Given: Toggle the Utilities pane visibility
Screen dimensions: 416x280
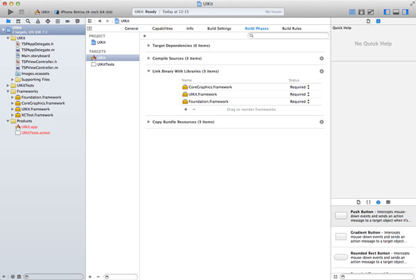Looking at the screenshot, I should click(x=405, y=12).
